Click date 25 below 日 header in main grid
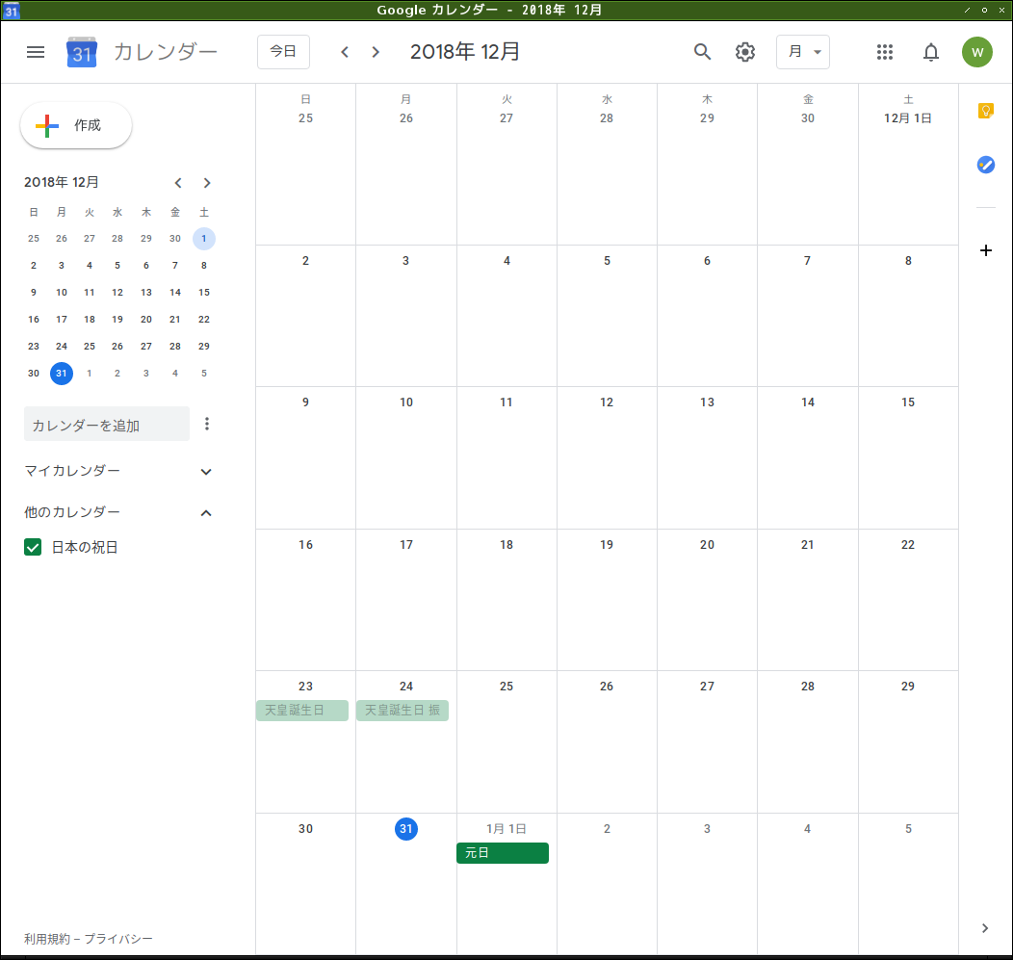Image resolution: width=1013 pixels, height=960 pixels. tap(305, 118)
